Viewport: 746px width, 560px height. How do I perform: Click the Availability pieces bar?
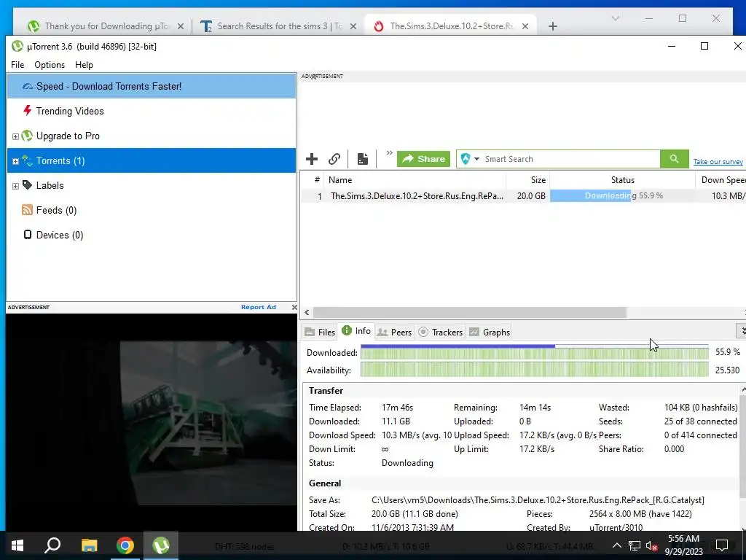[x=534, y=370]
